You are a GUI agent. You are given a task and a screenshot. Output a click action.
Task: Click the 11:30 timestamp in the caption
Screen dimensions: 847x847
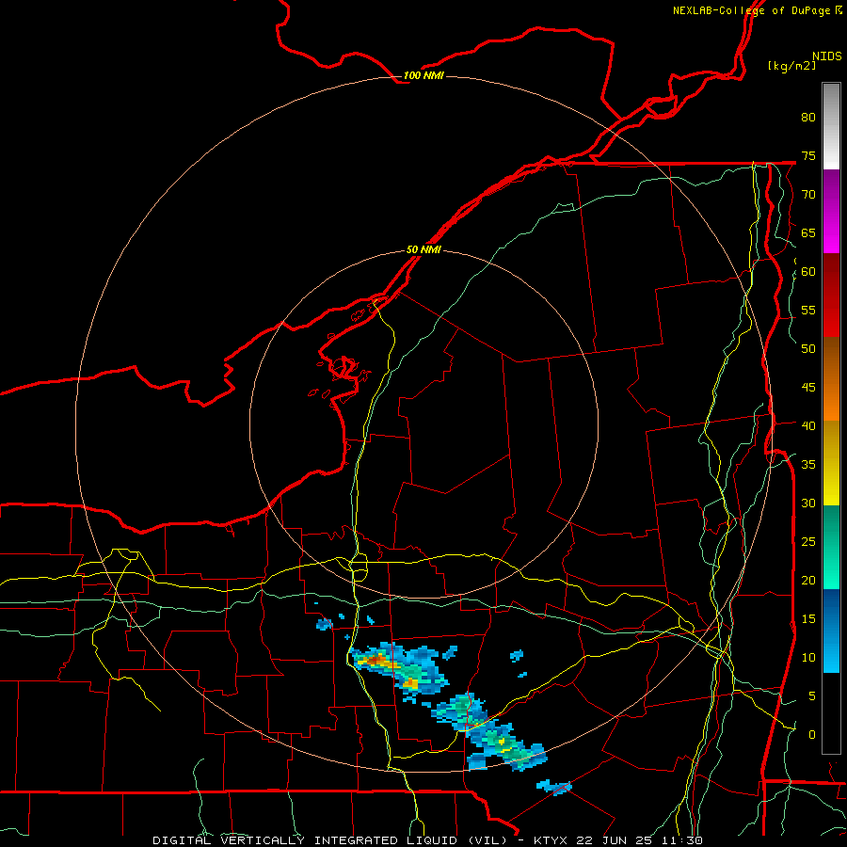click(x=682, y=840)
